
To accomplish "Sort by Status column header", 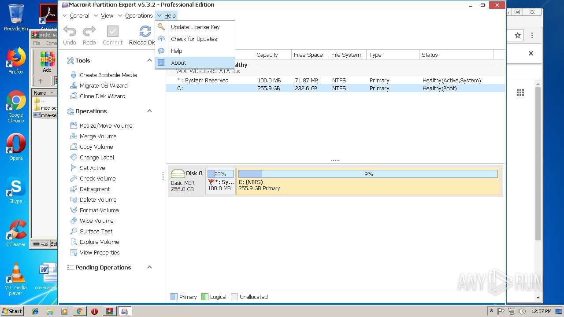I will [456, 55].
